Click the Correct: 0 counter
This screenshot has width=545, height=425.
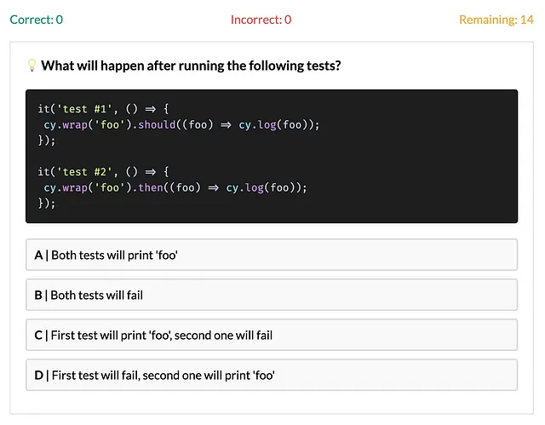tap(36, 20)
